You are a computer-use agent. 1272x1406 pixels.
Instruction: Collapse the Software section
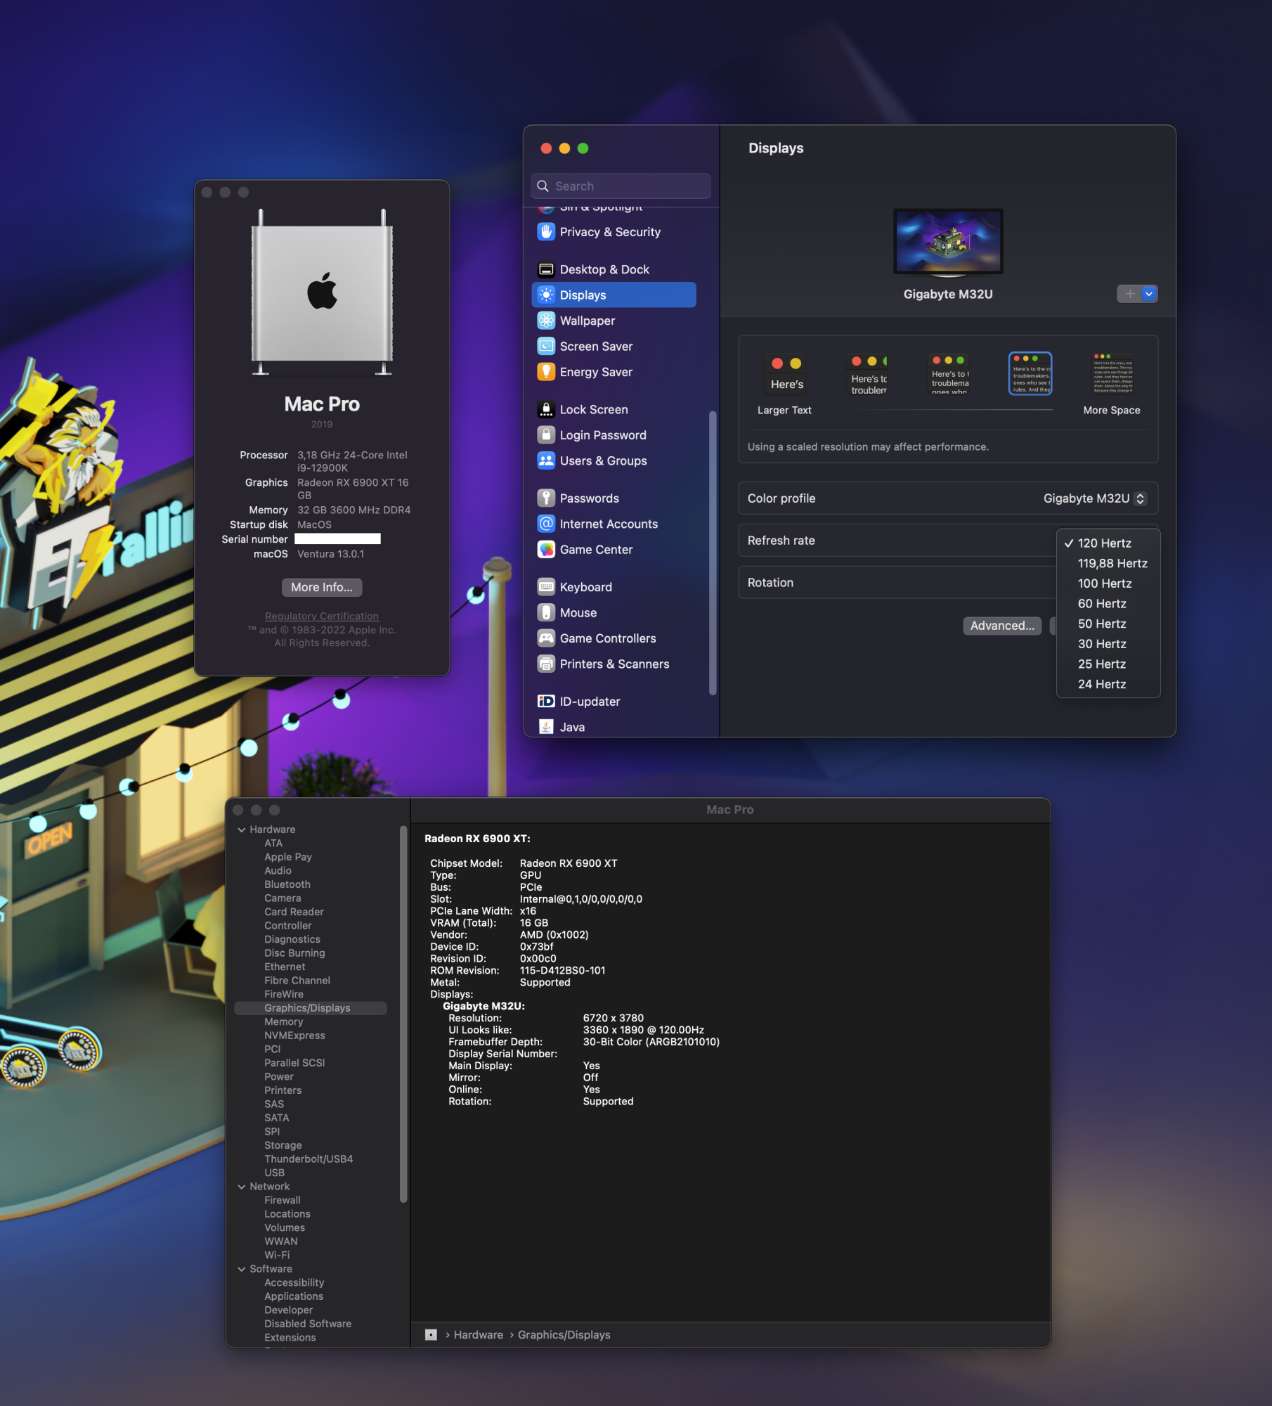tap(242, 1269)
